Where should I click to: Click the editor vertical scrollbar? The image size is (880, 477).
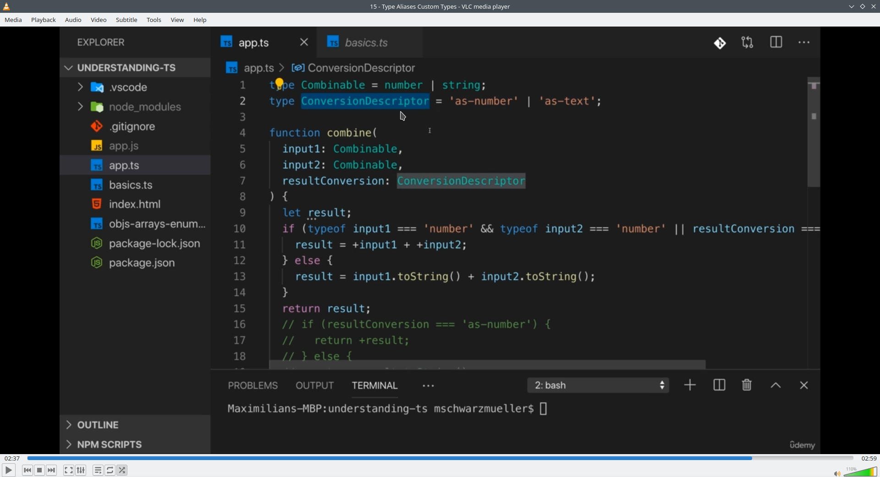(x=814, y=133)
